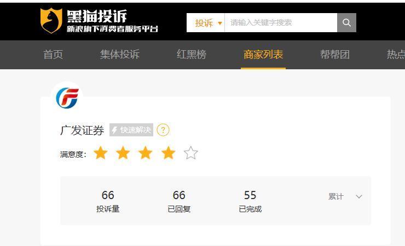Click the empty fifth satisfaction star
This screenshot has width=405, height=246.
tap(191, 153)
